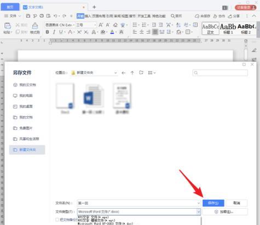Switch to the Home tab in the title bar

tap(10, 7)
